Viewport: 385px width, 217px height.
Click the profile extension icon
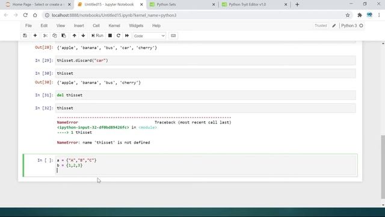pos(369,15)
